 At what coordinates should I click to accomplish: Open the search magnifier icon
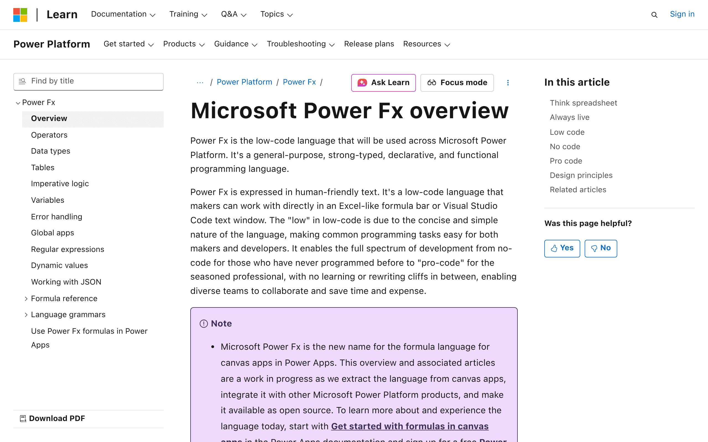654,15
